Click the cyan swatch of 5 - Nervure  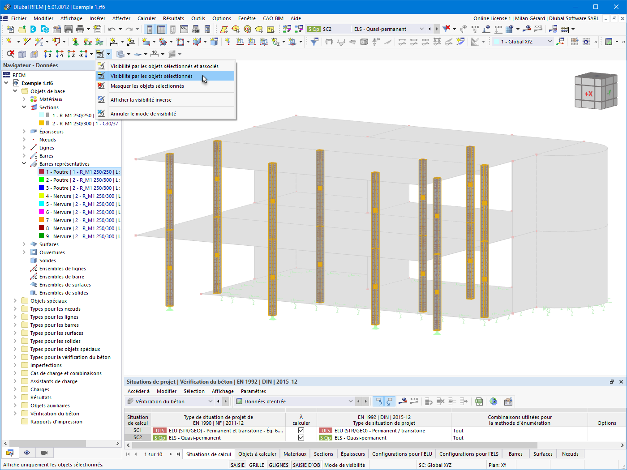(41, 204)
